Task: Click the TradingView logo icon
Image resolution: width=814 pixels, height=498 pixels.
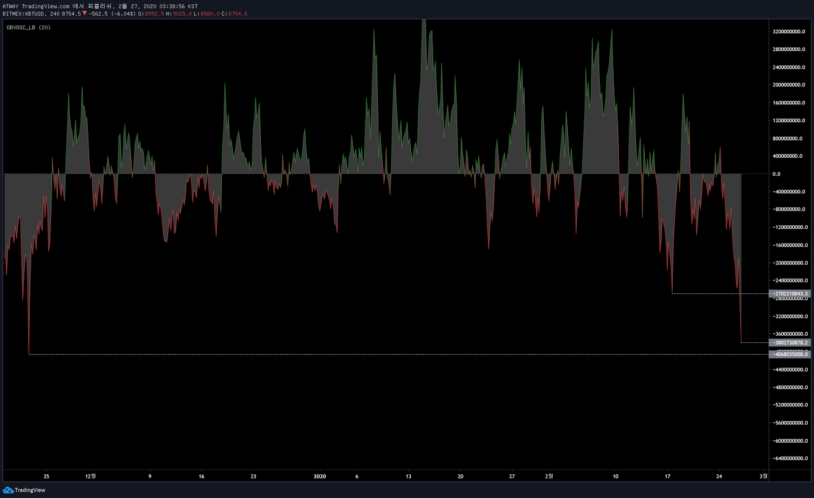Action: coord(8,490)
